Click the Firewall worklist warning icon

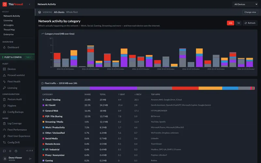tap(4, 75)
